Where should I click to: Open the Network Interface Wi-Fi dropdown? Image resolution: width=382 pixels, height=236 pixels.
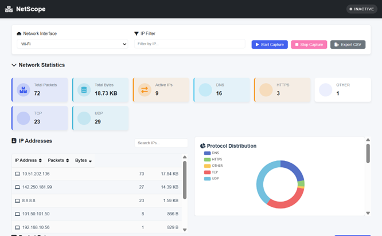73,44
